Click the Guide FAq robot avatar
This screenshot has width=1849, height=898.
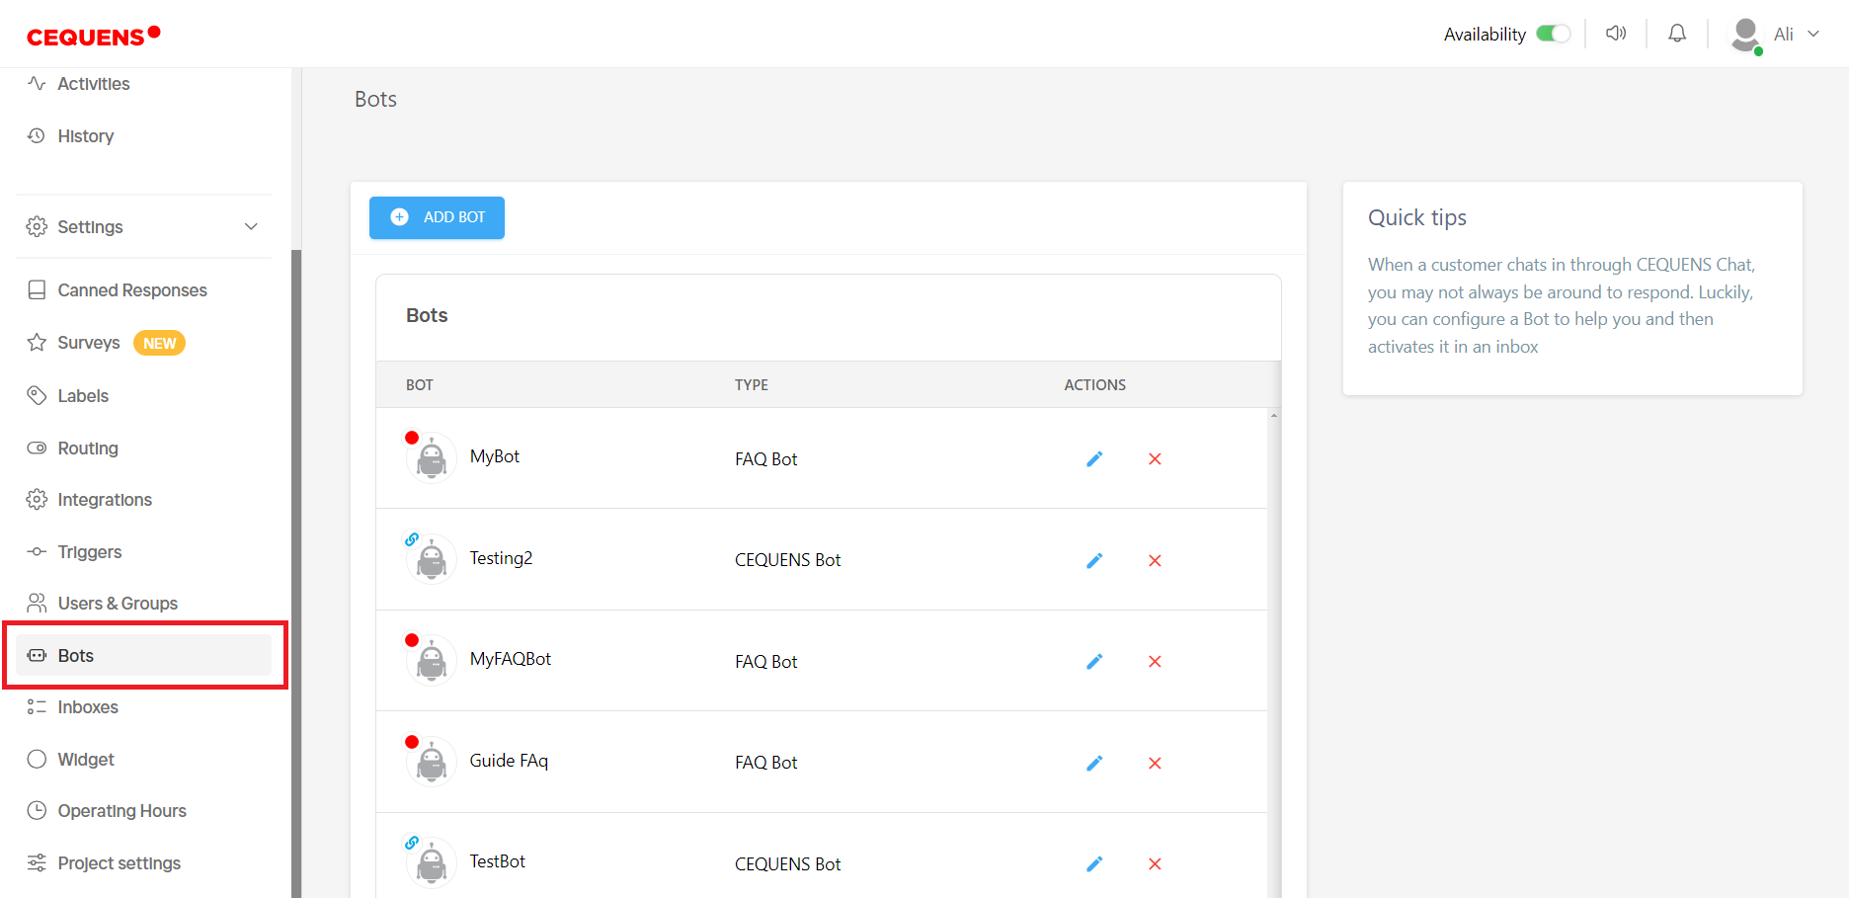(x=432, y=763)
